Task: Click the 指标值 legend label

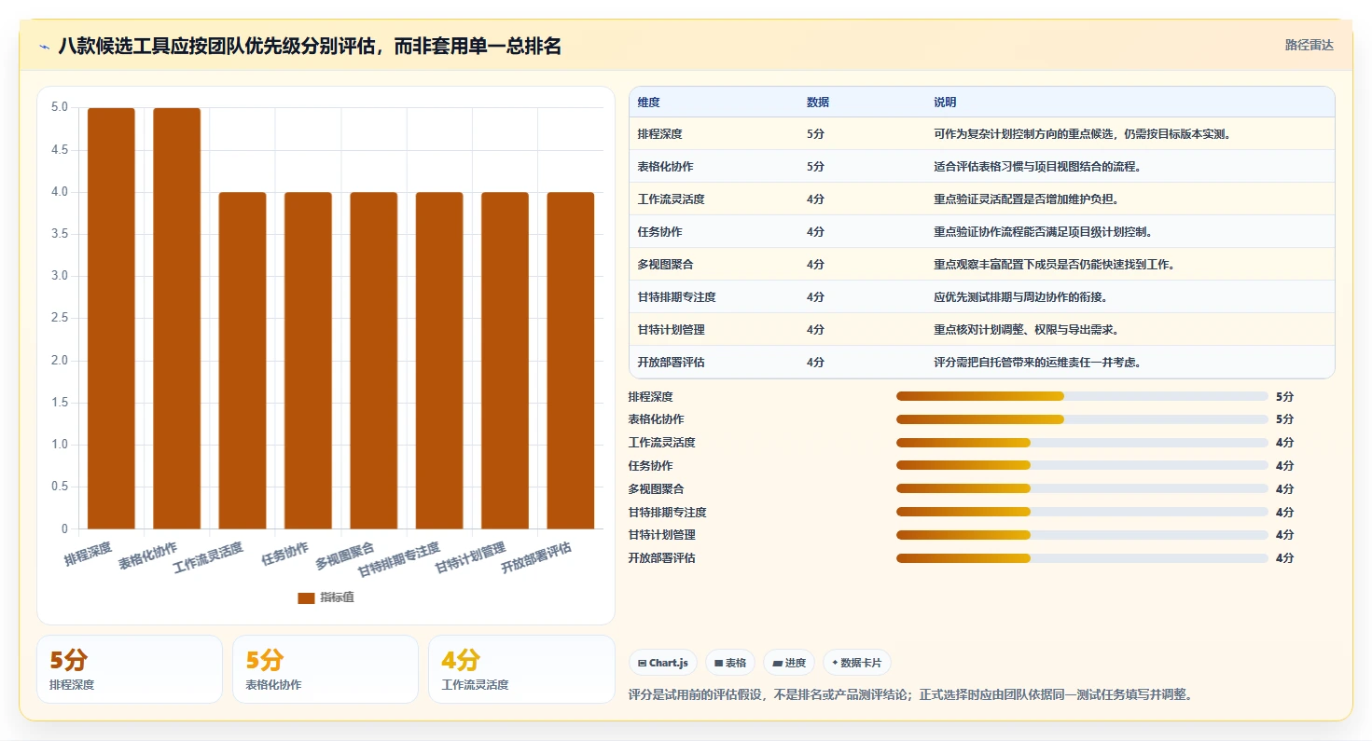Action: pos(337,597)
